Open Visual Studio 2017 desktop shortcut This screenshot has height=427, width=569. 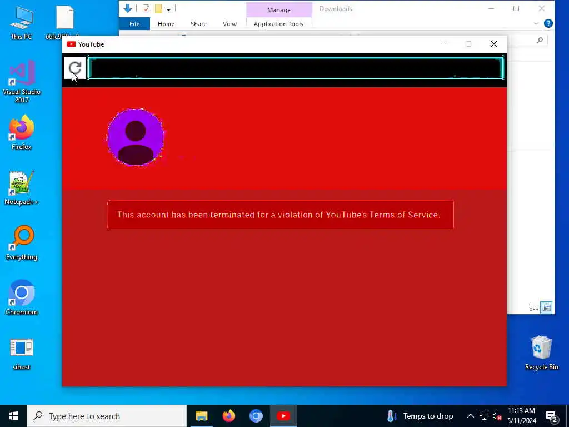[22, 82]
